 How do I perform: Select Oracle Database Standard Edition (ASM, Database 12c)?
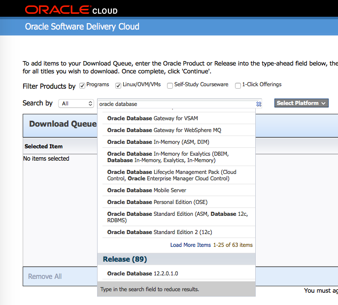178,217
